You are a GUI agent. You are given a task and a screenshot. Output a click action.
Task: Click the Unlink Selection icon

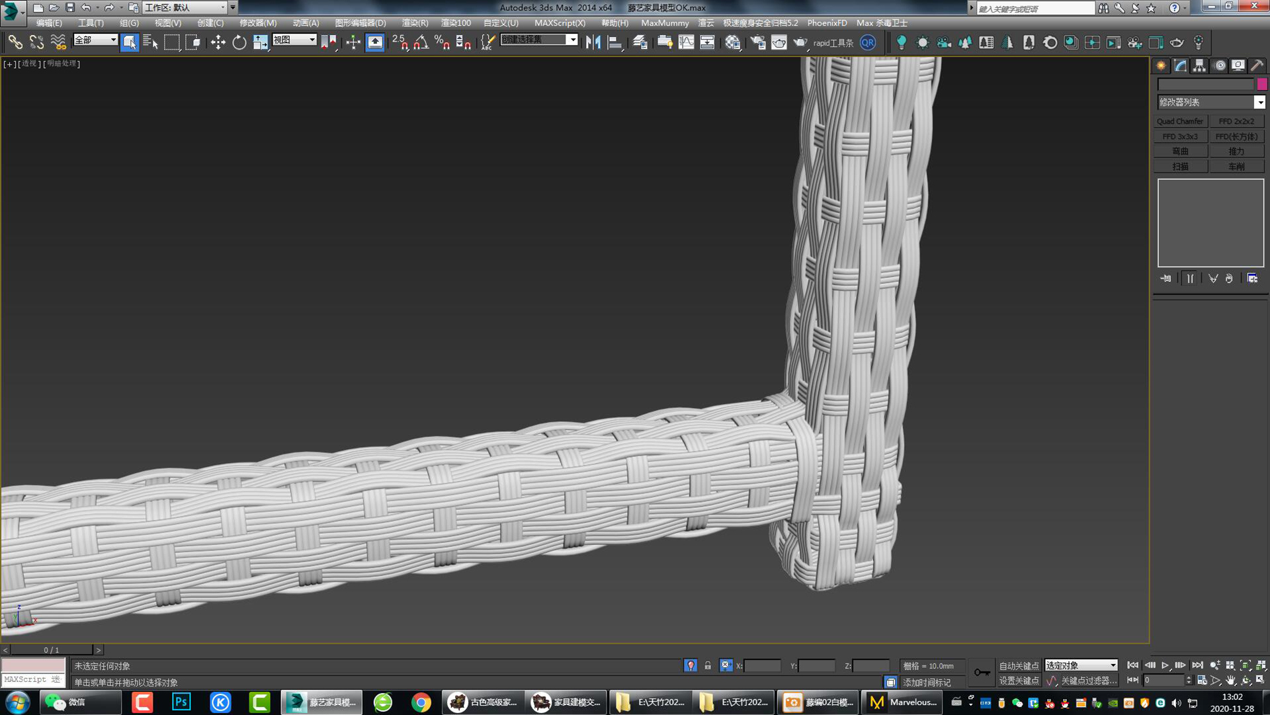coord(36,42)
